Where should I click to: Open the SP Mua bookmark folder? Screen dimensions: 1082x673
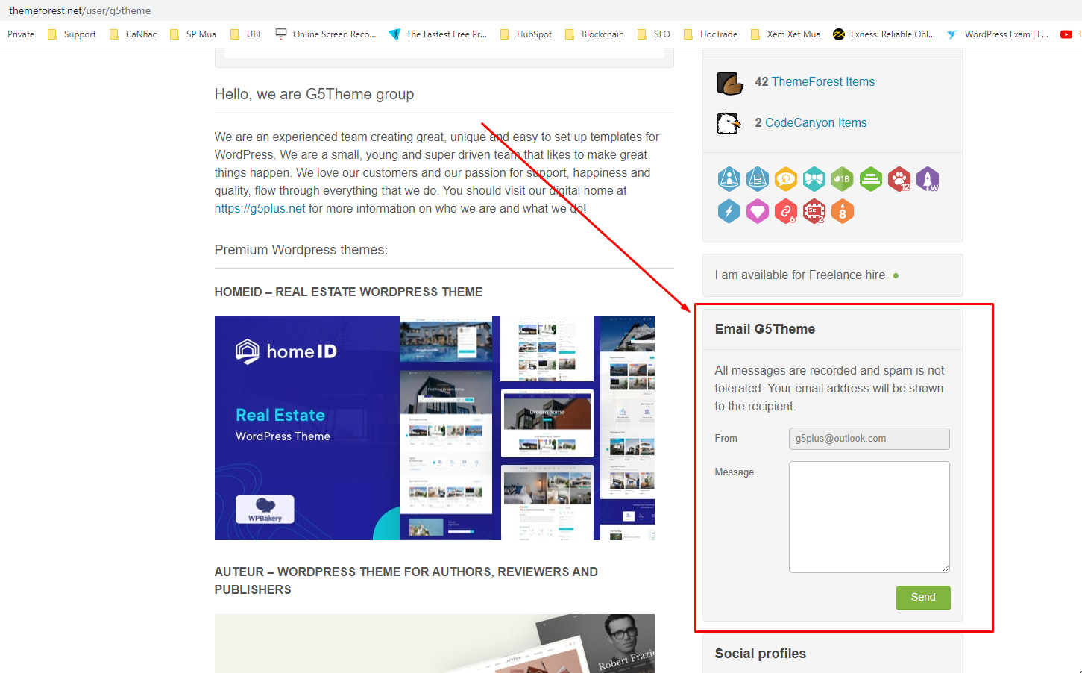click(x=194, y=34)
